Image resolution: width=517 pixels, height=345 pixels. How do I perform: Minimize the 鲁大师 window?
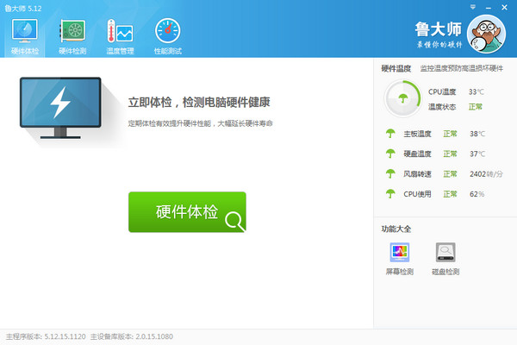(489, 7)
